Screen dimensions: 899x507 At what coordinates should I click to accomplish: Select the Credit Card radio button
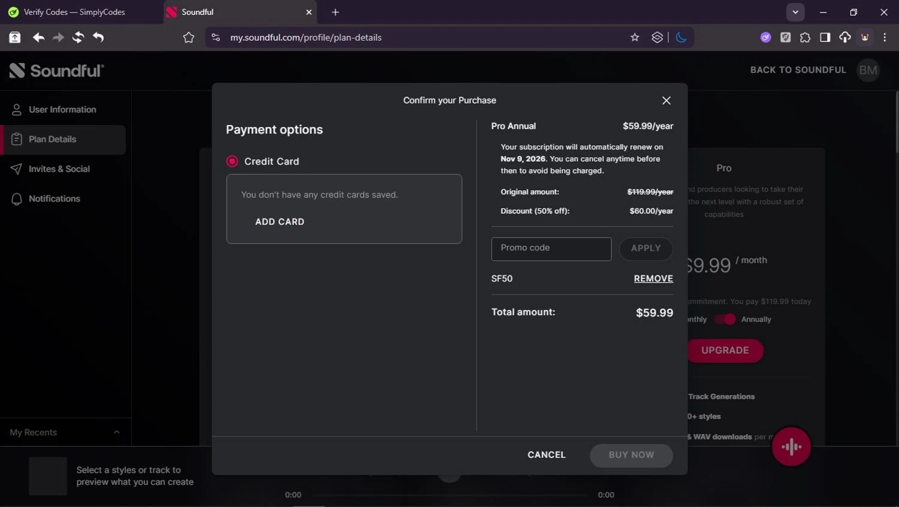tap(232, 161)
